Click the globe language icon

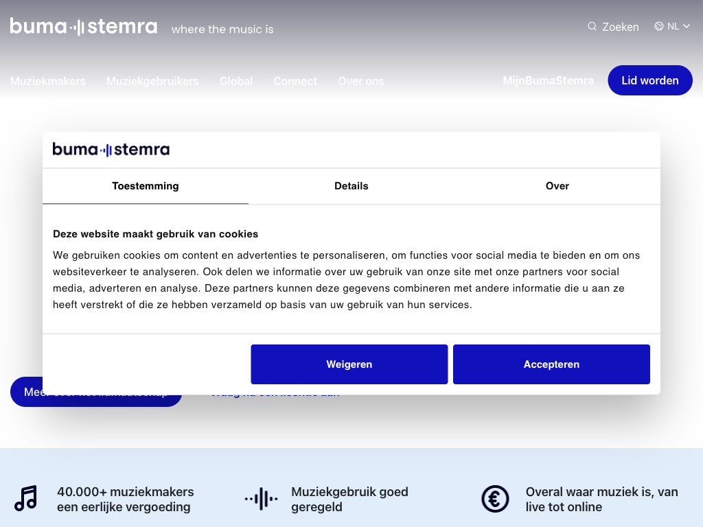click(x=659, y=27)
